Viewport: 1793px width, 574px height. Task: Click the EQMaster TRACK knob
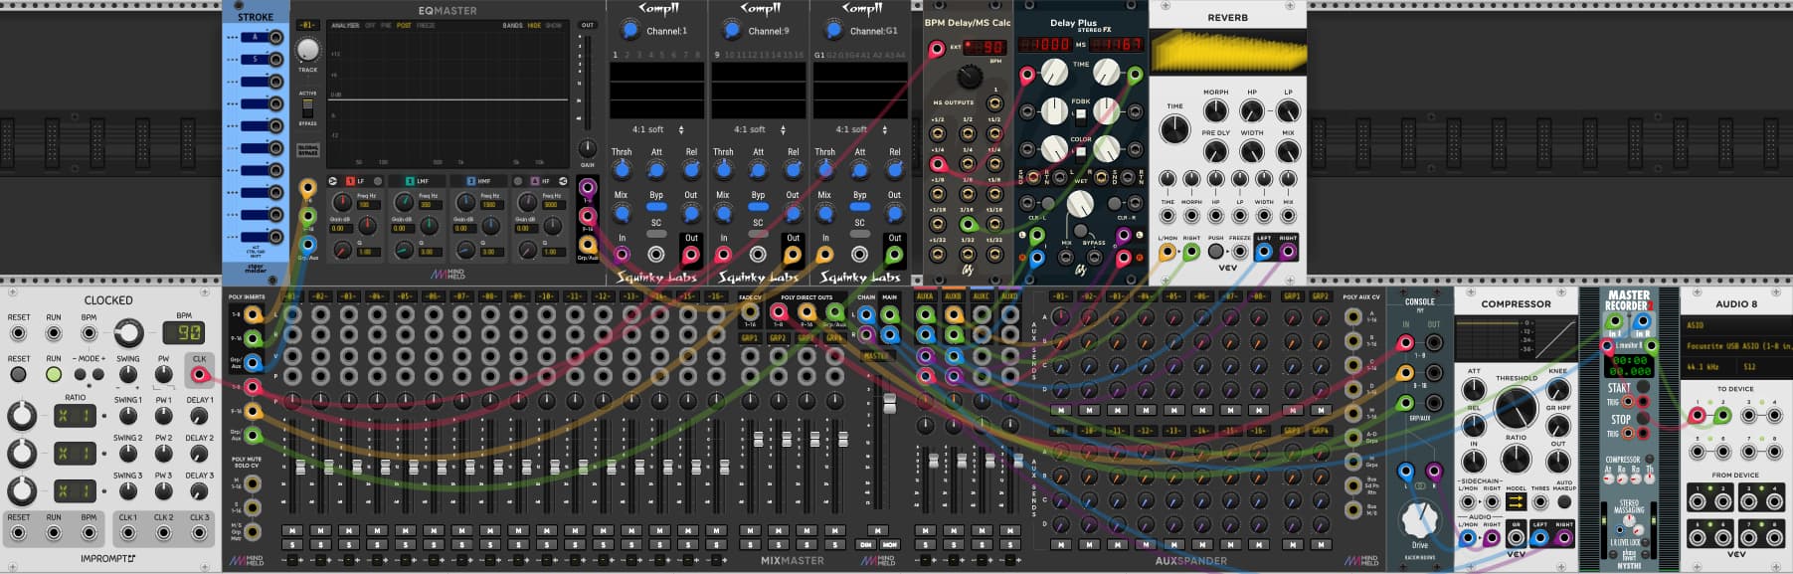(308, 50)
